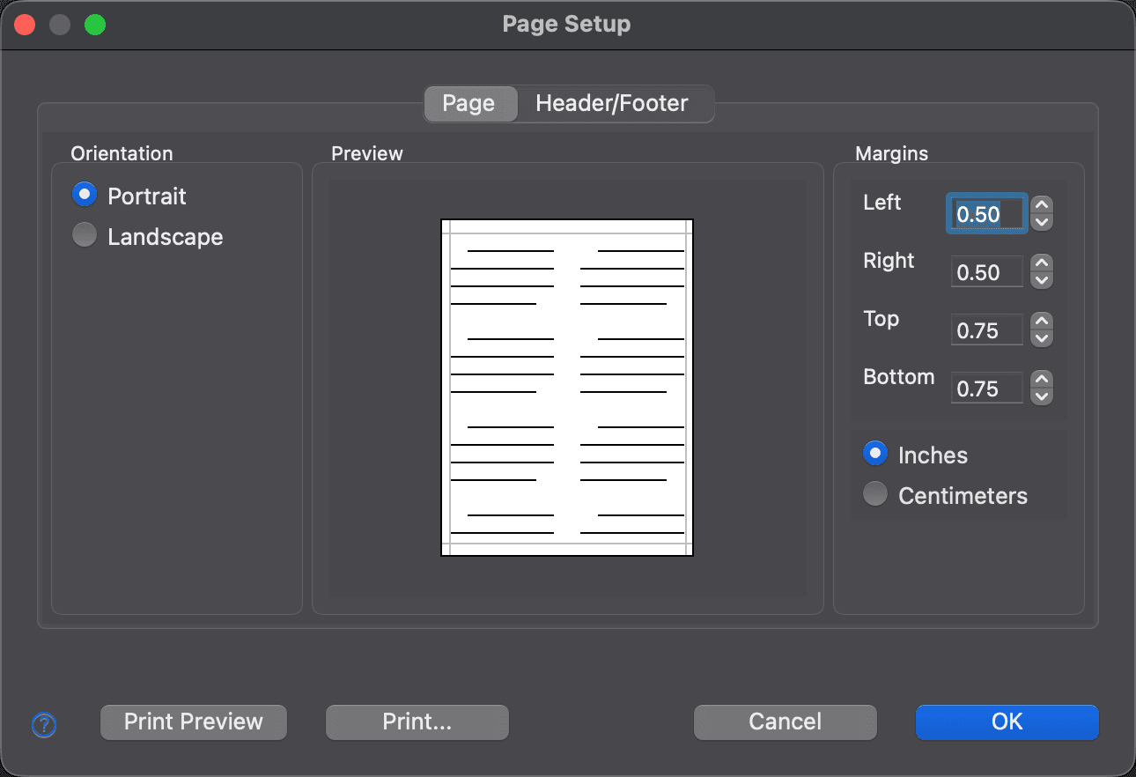Viewport: 1136px width, 777px height.
Task: Click the Left margin input field
Action: [987, 214]
